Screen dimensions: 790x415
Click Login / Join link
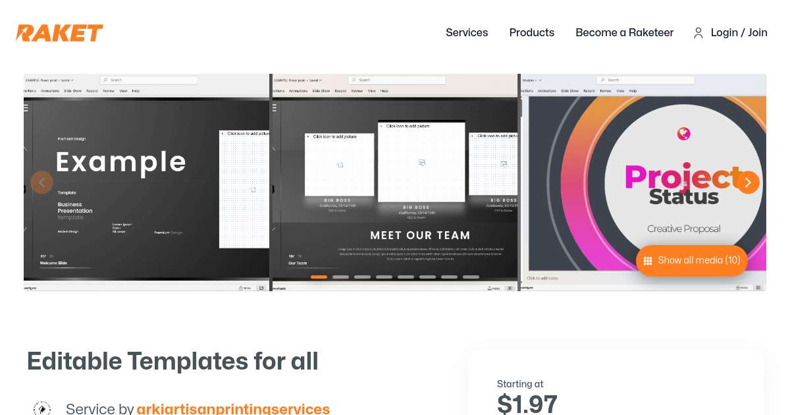[739, 32]
